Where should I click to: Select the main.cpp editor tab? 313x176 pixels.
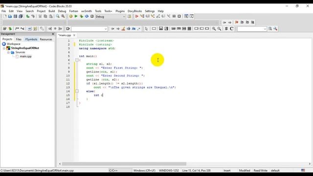coord(65,35)
